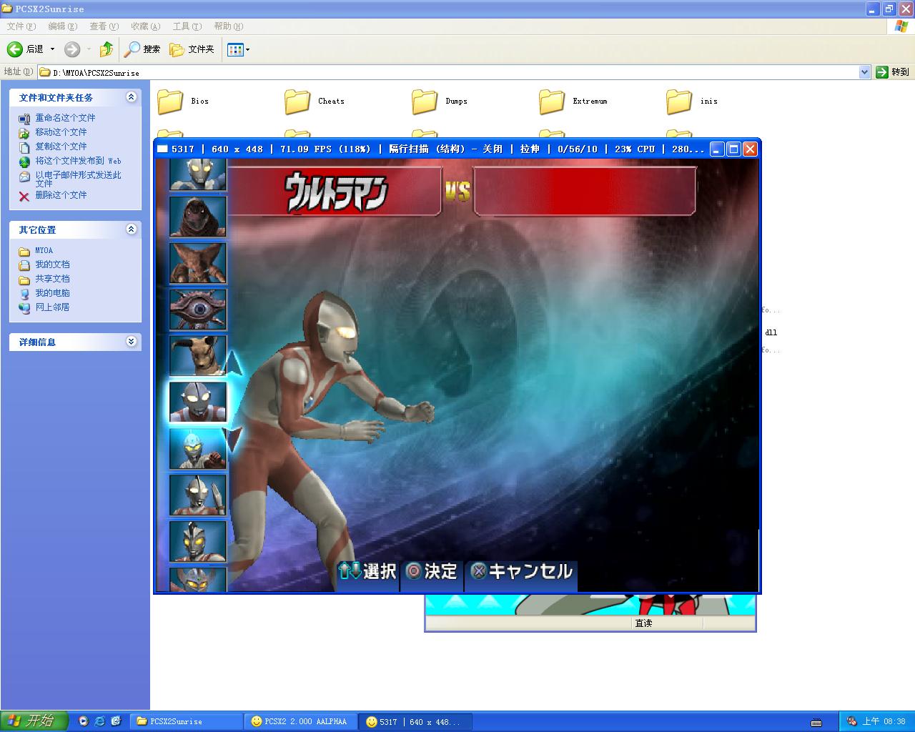The height and width of the screenshot is (732, 915).
Task: Click 以电子邮件形式发送此文件 link
Action: pyautogui.click(x=78, y=179)
